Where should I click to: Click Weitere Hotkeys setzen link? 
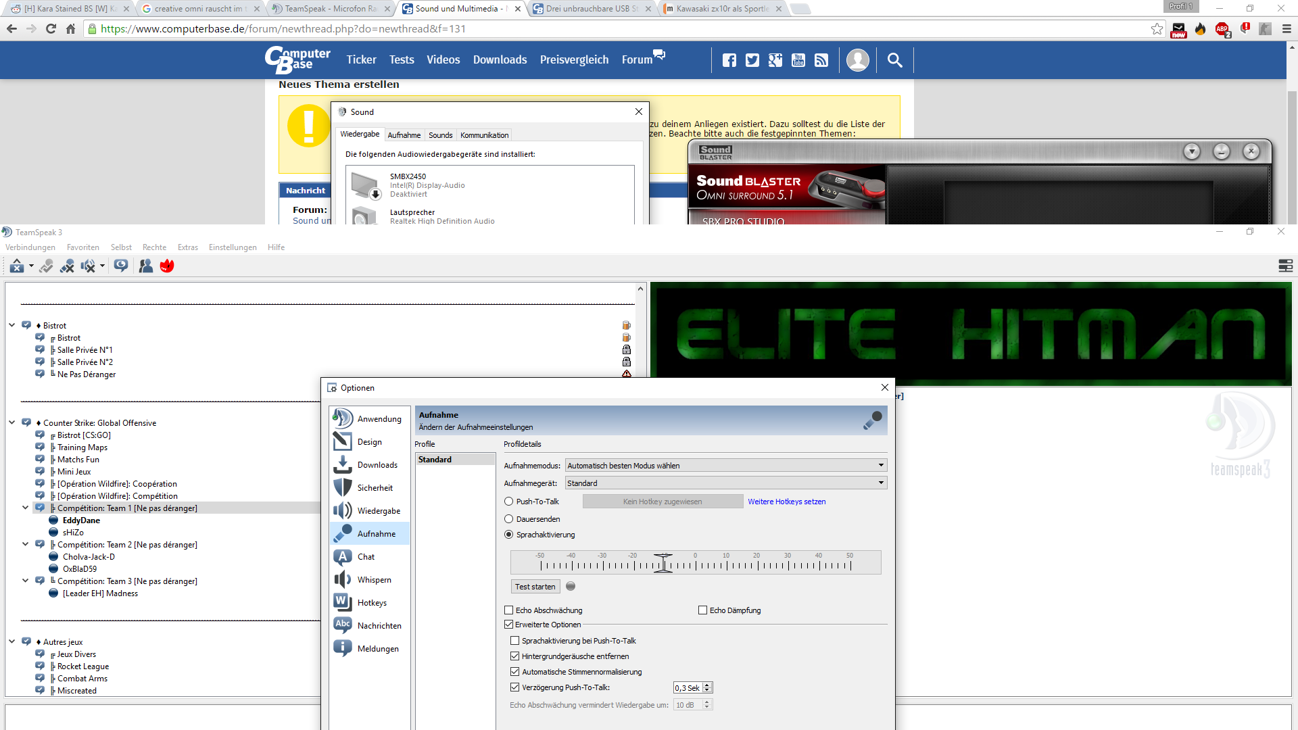tap(787, 502)
